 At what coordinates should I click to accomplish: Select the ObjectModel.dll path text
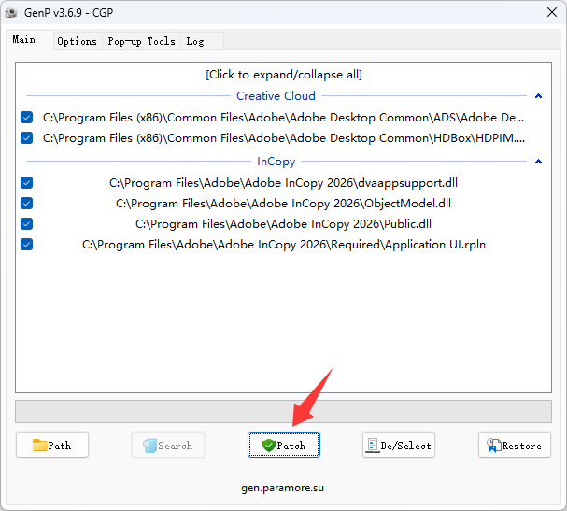[284, 204]
